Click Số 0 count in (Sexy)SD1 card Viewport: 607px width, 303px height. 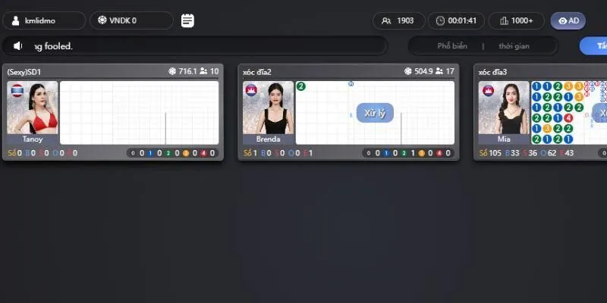pos(14,153)
